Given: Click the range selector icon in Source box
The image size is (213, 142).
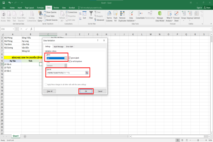Looking at the screenshot, I should (87, 73).
